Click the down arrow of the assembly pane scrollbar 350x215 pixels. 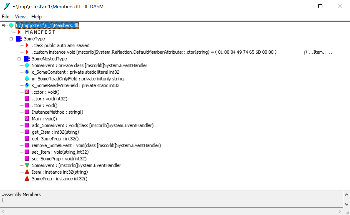(346, 204)
